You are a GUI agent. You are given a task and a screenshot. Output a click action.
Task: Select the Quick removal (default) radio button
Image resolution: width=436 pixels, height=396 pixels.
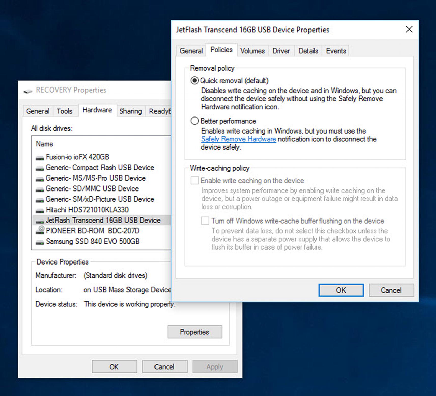coord(194,81)
